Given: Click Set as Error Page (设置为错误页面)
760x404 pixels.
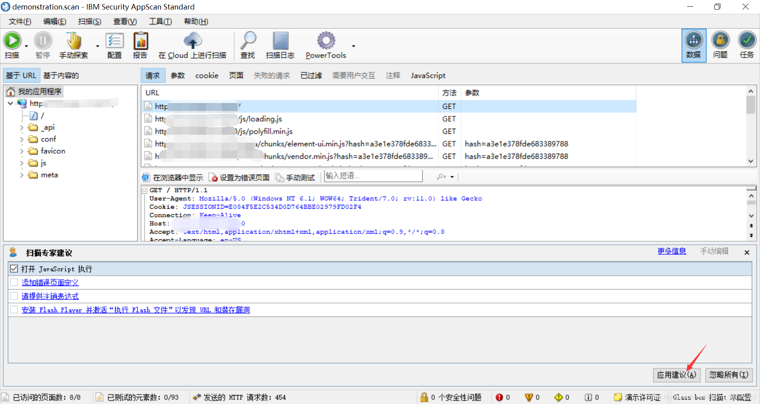Looking at the screenshot, I should pos(239,177).
